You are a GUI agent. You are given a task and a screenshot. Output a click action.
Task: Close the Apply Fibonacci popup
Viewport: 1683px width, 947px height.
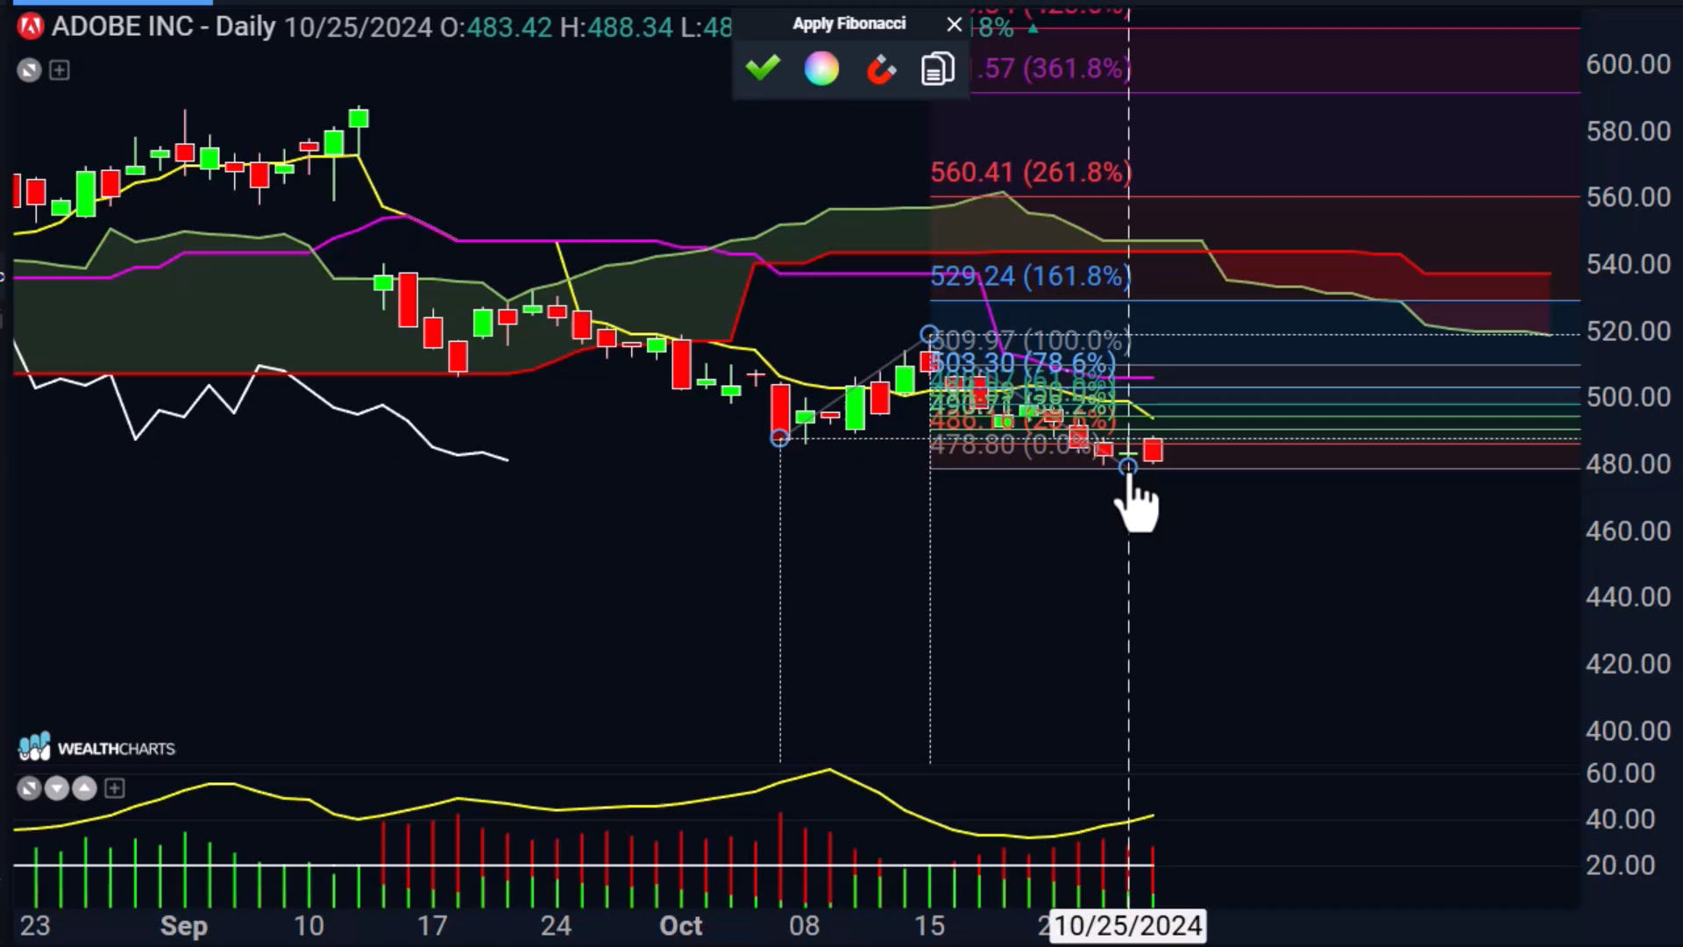[x=955, y=25]
